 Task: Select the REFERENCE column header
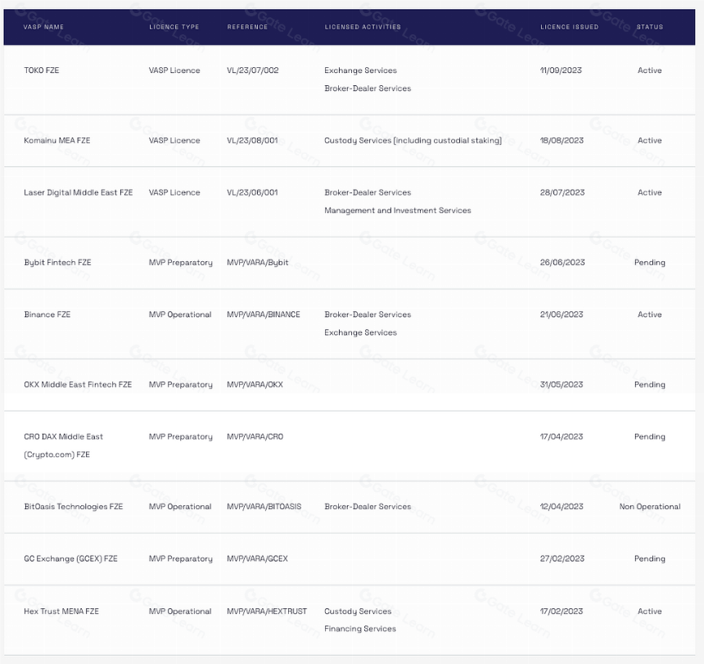[247, 27]
